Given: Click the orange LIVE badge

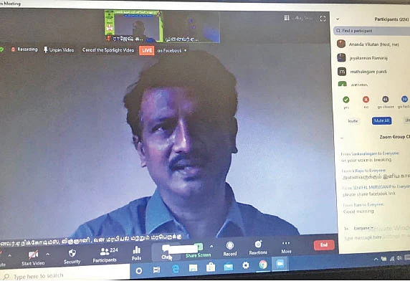Looking at the screenshot, I should pos(147,50).
